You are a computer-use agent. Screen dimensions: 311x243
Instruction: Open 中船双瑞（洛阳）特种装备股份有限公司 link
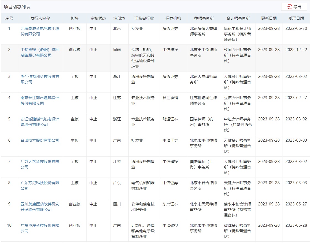[x=40, y=52]
